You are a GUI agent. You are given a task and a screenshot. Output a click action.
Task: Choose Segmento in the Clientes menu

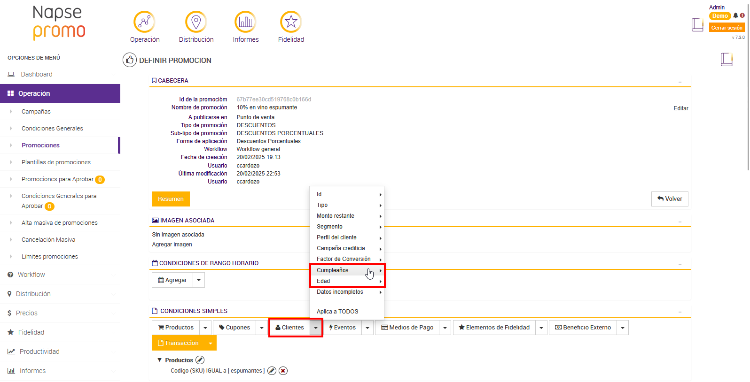click(347, 227)
